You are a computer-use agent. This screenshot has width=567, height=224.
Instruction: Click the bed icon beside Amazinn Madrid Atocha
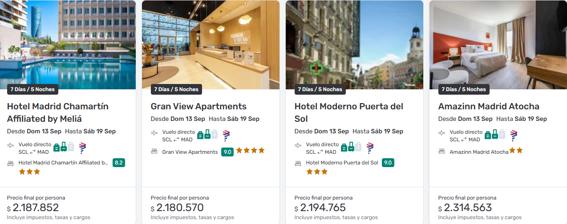click(x=442, y=151)
